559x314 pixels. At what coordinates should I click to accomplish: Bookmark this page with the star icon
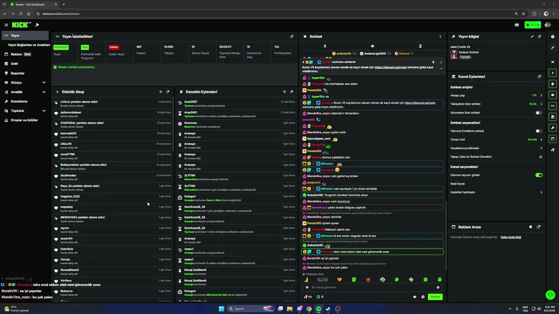(523, 14)
